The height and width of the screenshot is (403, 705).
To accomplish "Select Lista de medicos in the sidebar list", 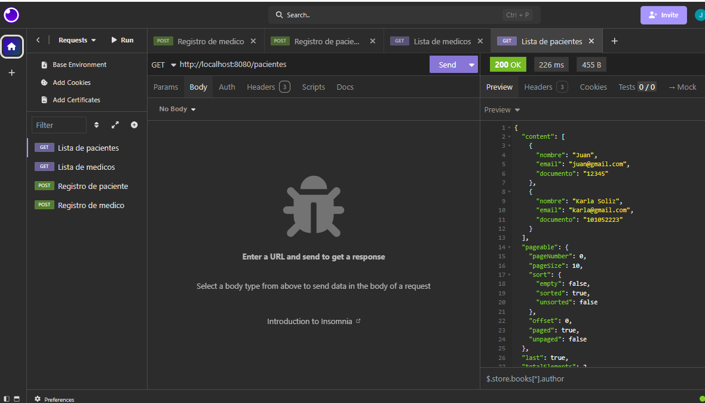I will click(x=86, y=167).
